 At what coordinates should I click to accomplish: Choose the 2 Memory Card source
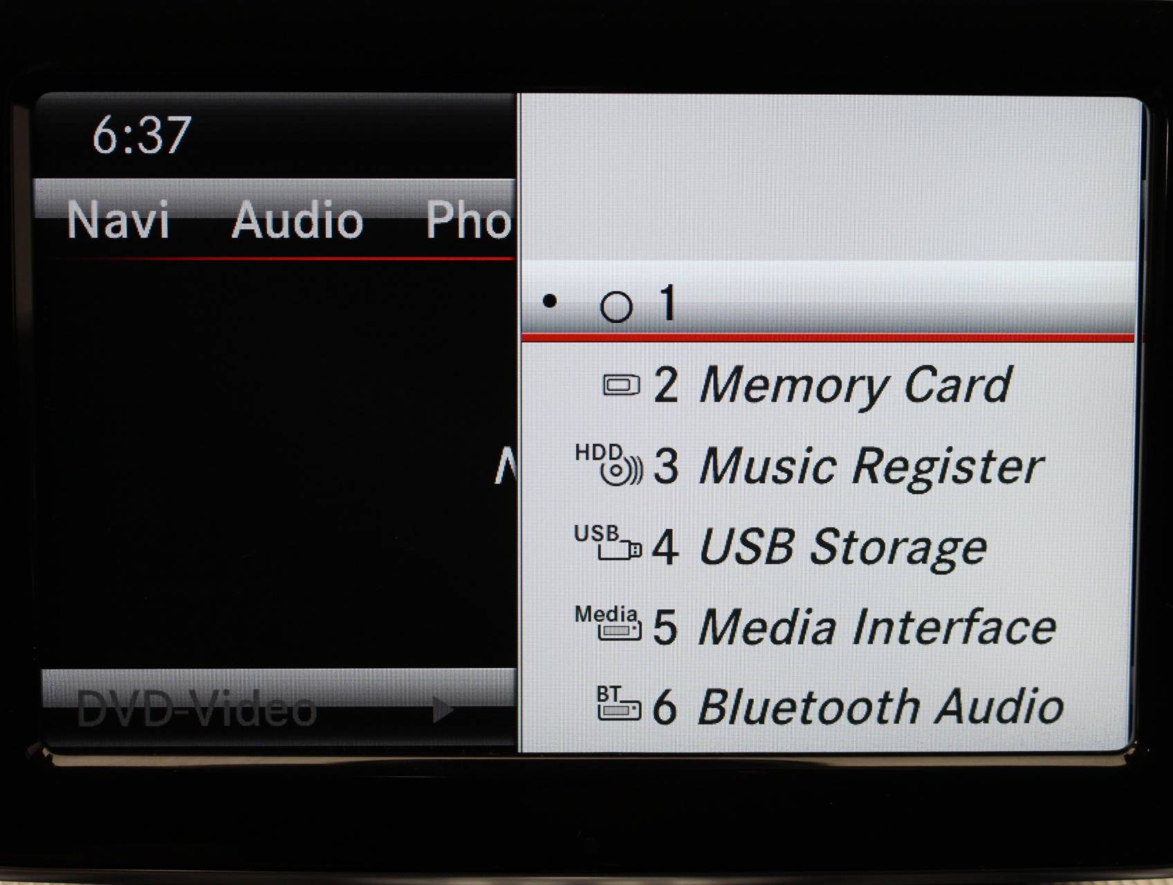(827, 384)
